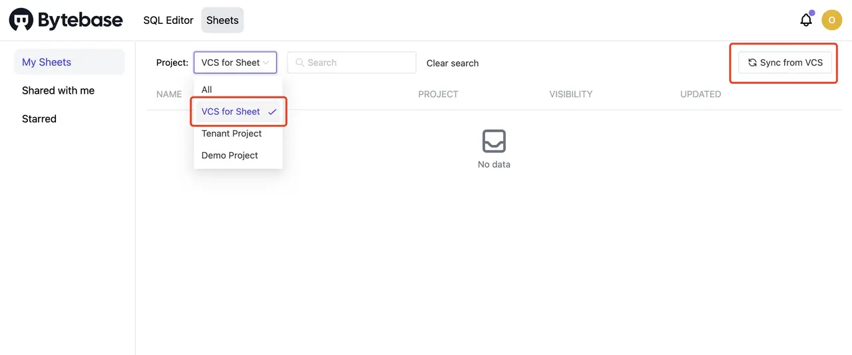Switch to SQL Editor tab
Viewport: 852px width, 355px height.
tap(168, 20)
